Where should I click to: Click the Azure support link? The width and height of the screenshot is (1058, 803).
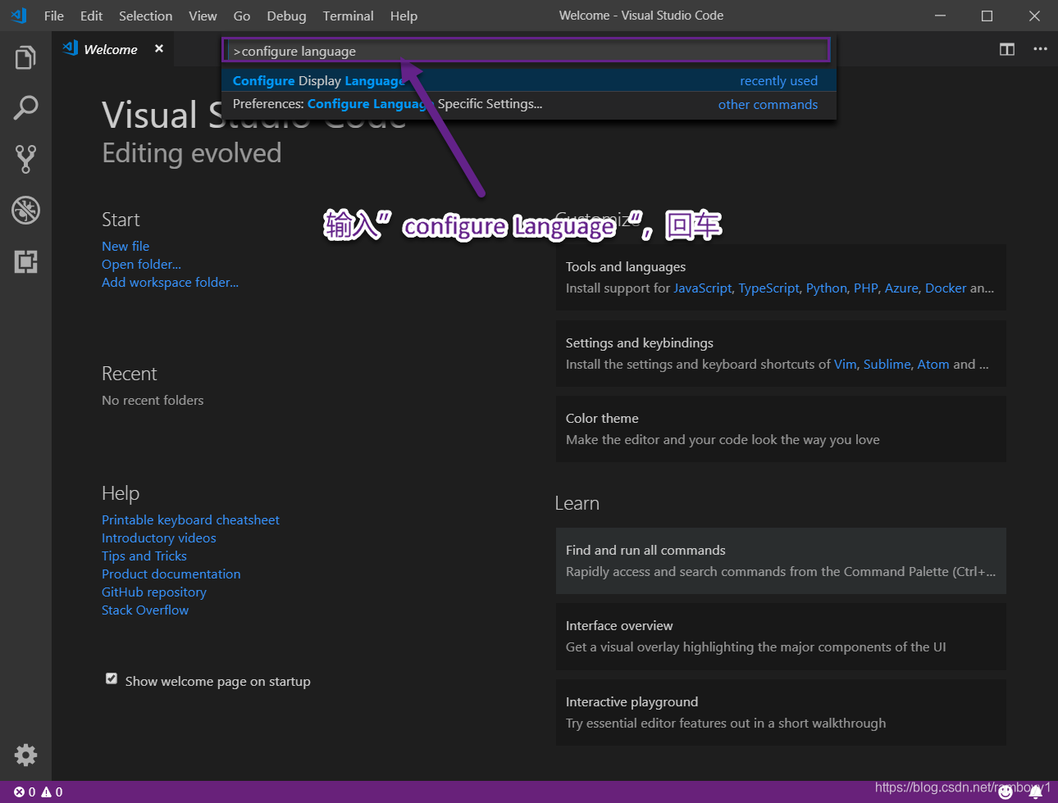901,288
